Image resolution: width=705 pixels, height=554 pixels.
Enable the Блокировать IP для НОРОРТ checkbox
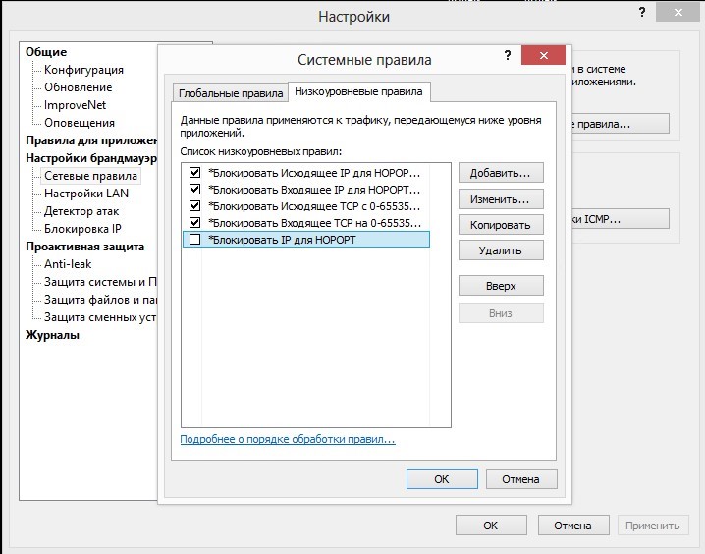[x=194, y=240]
